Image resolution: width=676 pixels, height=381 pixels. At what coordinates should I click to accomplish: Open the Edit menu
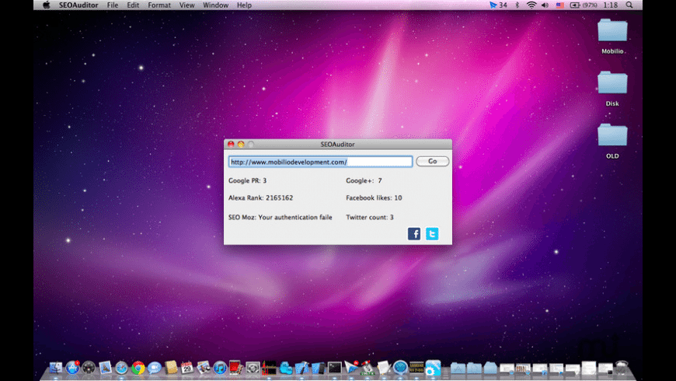coord(133,5)
